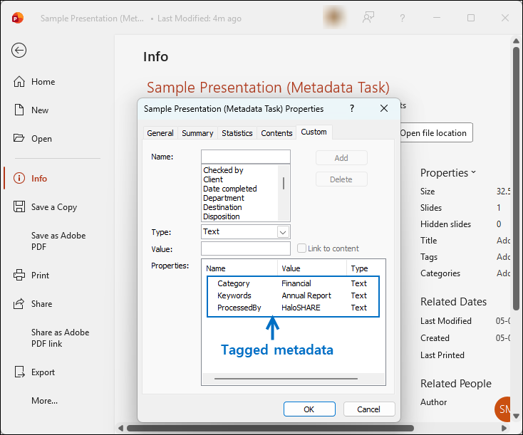523x435 pixels.
Task: Dismiss dialog with the Cancel button
Action: (369, 409)
